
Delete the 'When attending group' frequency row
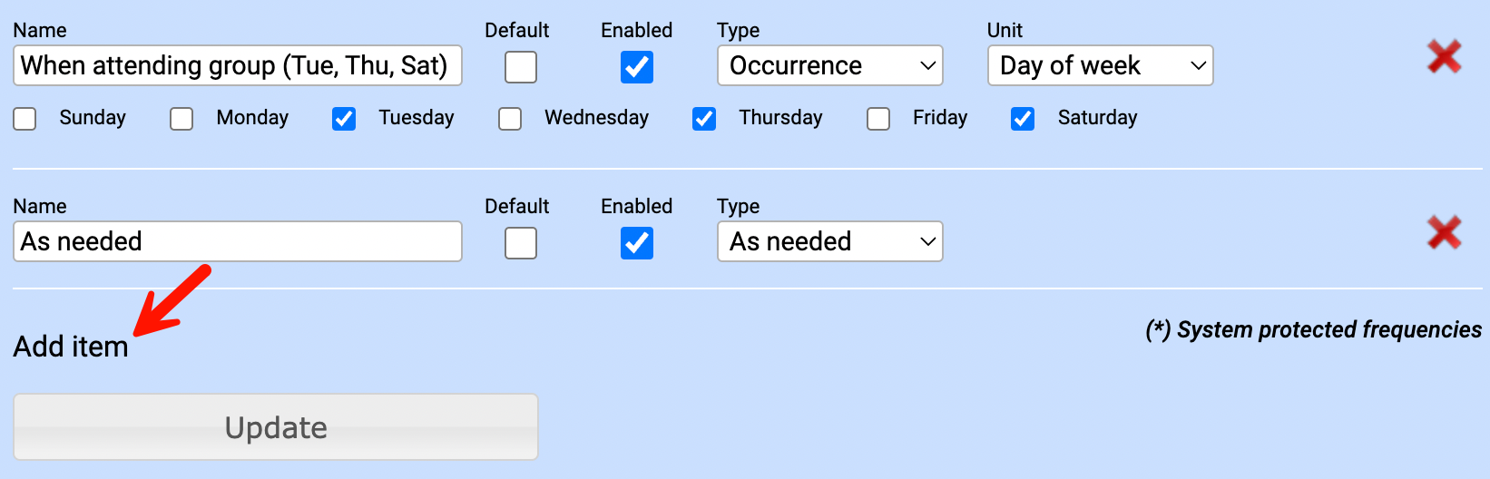pyautogui.click(x=1444, y=57)
